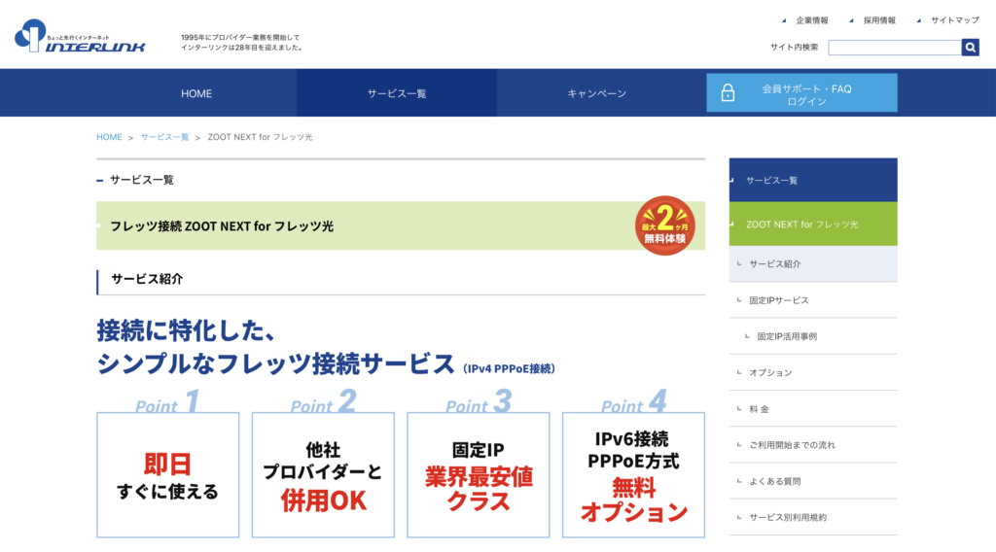996x552 pixels.
Task: Open 料金 in the sidebar
Action: [x=813, y=408]
